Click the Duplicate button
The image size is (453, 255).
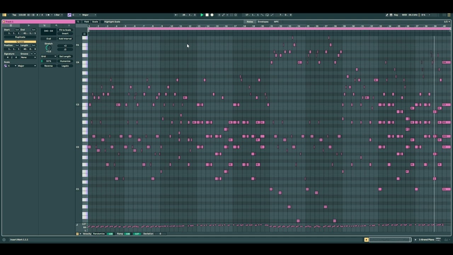pos(20,37)
